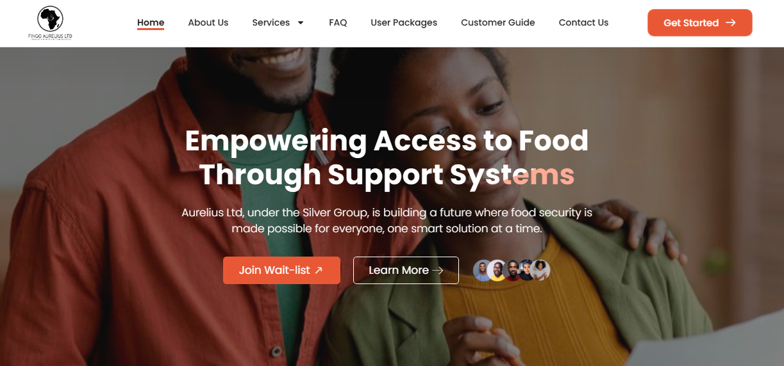The height and width of the screenshot is (366, 784).
Task: Click the Fingo Aurelius Ltd Africa logo
Action: (50, 23)
